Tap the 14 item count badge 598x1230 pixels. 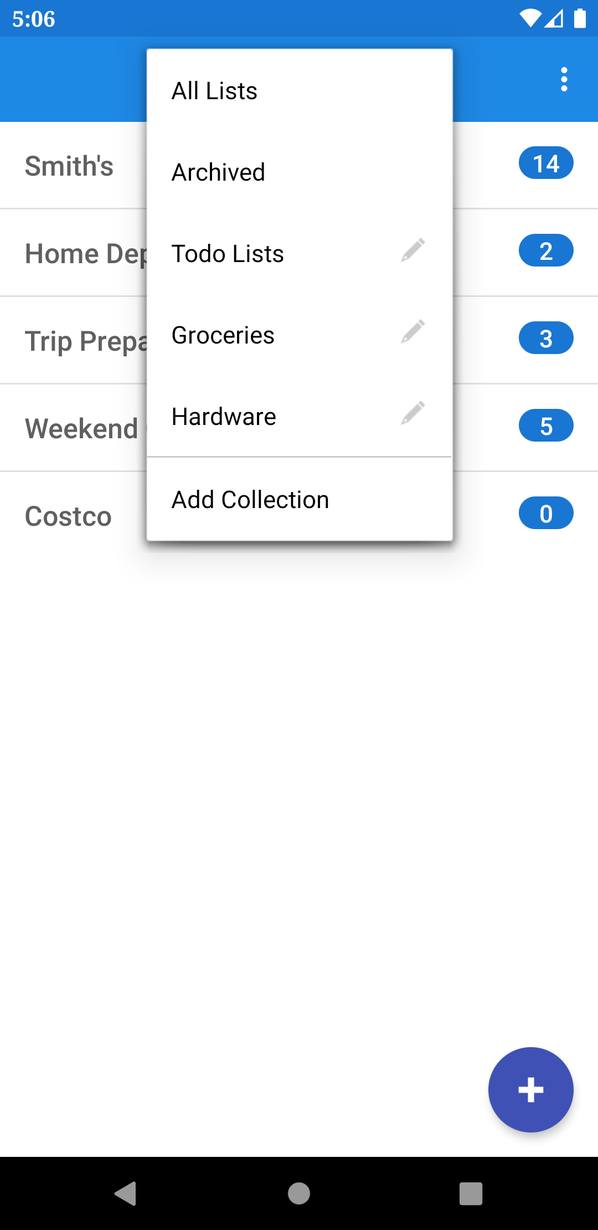[x=546, y=163]
